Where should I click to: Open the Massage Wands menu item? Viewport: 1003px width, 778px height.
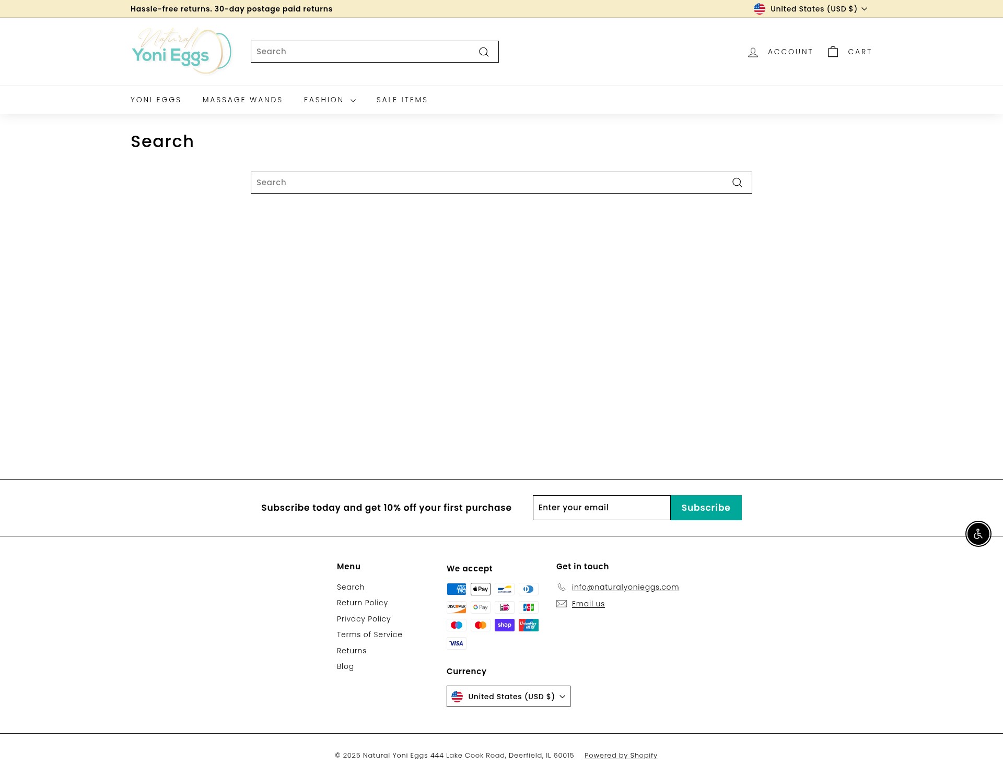coord(242,100)
